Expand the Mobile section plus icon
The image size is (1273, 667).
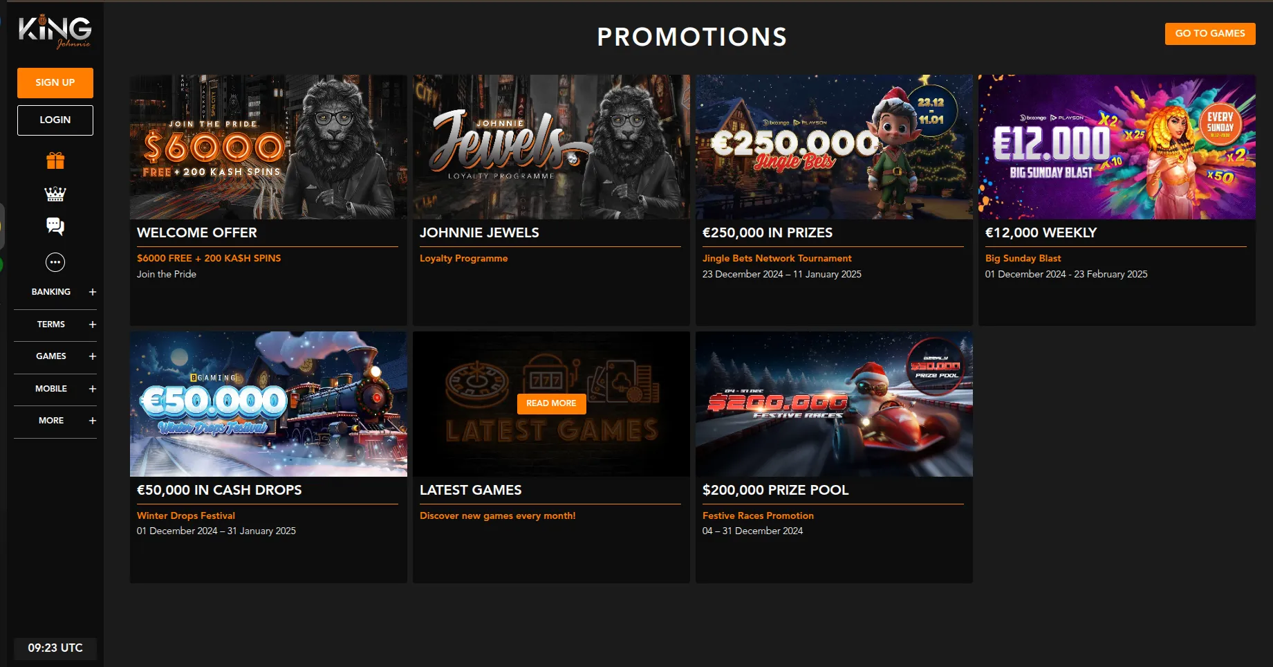pos(93,389)
